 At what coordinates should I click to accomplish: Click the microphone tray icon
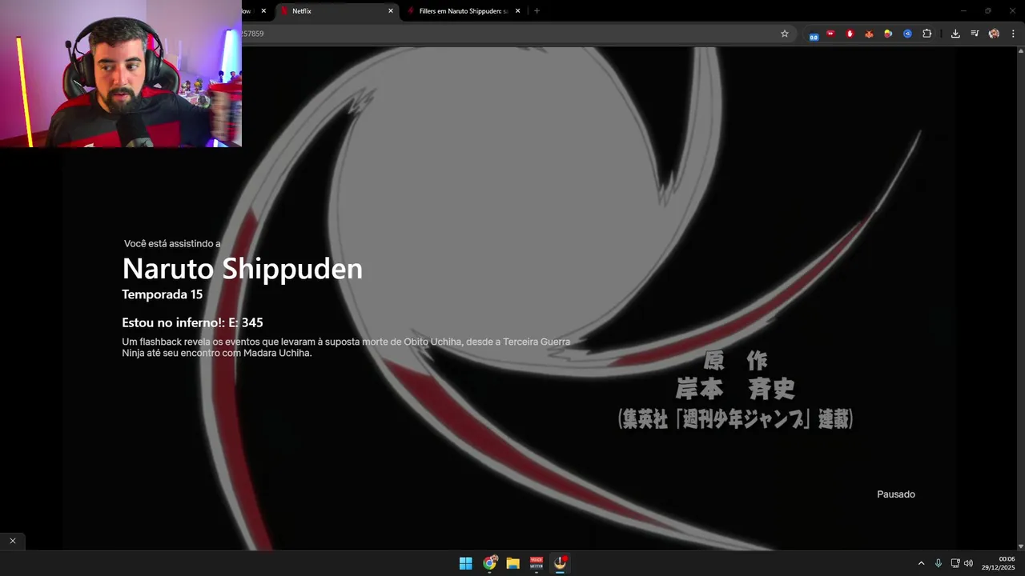coord(939,563)
